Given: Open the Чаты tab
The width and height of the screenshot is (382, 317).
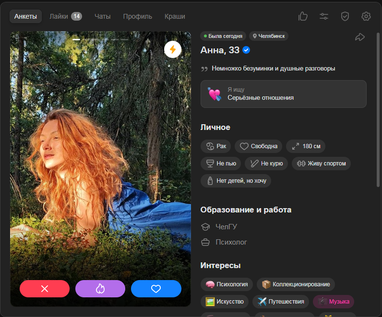Looking at the screenshot, I should pyautogui.click(x=102, y=16).
